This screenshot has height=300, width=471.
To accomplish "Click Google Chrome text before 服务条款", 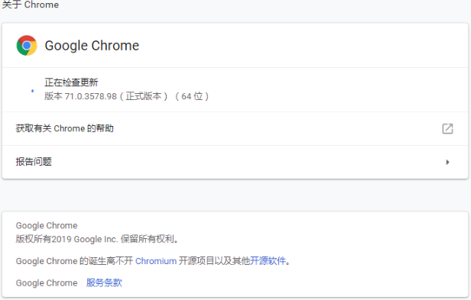I will click(47, 283).
